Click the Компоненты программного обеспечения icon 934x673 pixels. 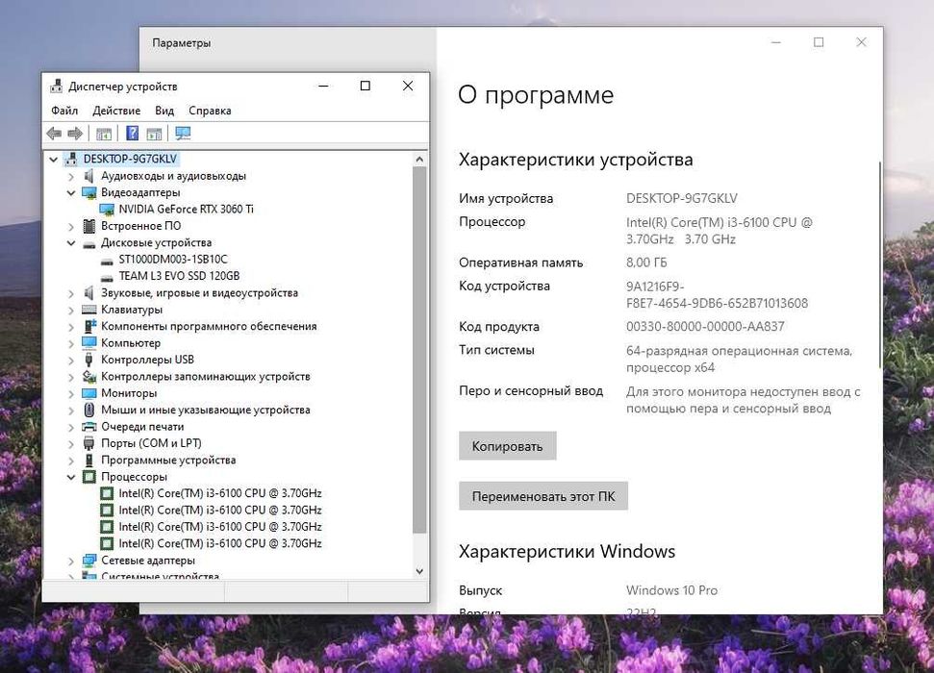tap(88, 326)
